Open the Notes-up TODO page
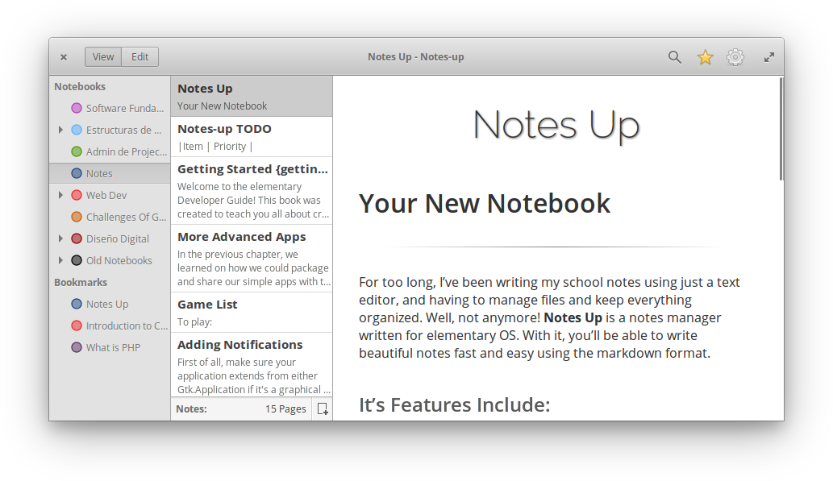 pyautogui.click(x=252, y=137)
